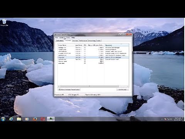Click the End Process button
The width and height of the screenshot is (185, 139).
(123, 90)
